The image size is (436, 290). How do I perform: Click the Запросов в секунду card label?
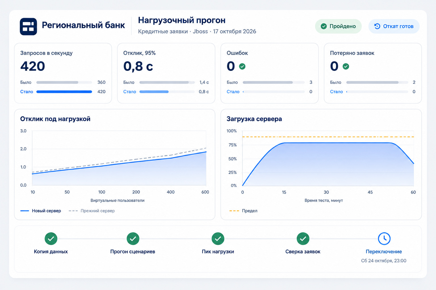pos(47,53)
